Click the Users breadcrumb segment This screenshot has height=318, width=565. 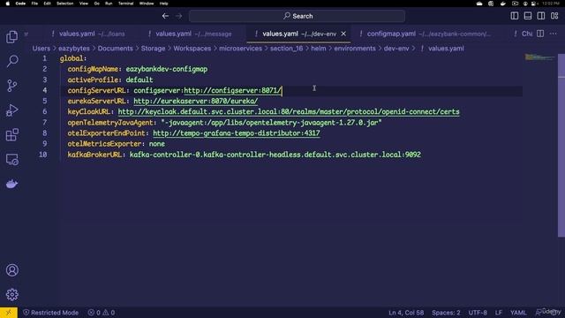click(x=41, y=49)
